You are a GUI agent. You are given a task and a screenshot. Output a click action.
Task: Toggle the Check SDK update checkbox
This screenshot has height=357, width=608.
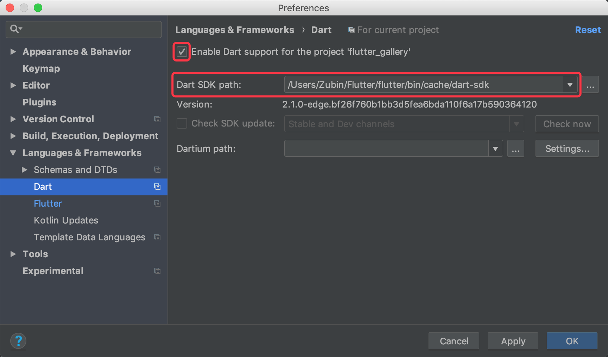click(x=182, y=124)
